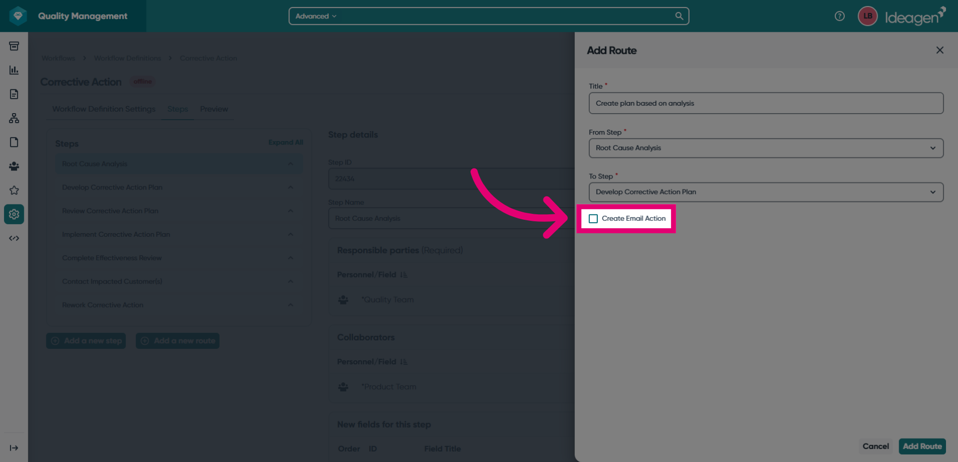958x462 pixels.
Task: Open the From Step dropdown
Action: [766, 148]
